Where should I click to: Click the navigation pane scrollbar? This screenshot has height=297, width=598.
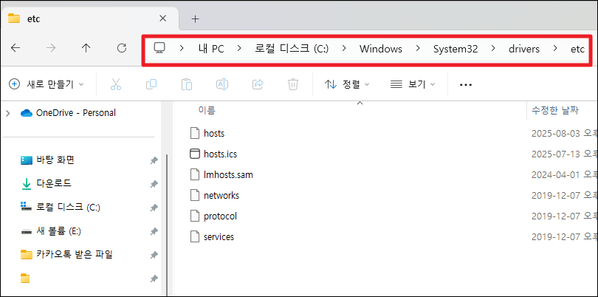coord(167,225)
